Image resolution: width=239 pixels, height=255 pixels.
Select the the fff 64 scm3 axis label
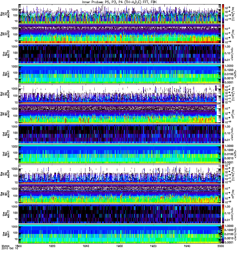(x=5, y=194)
